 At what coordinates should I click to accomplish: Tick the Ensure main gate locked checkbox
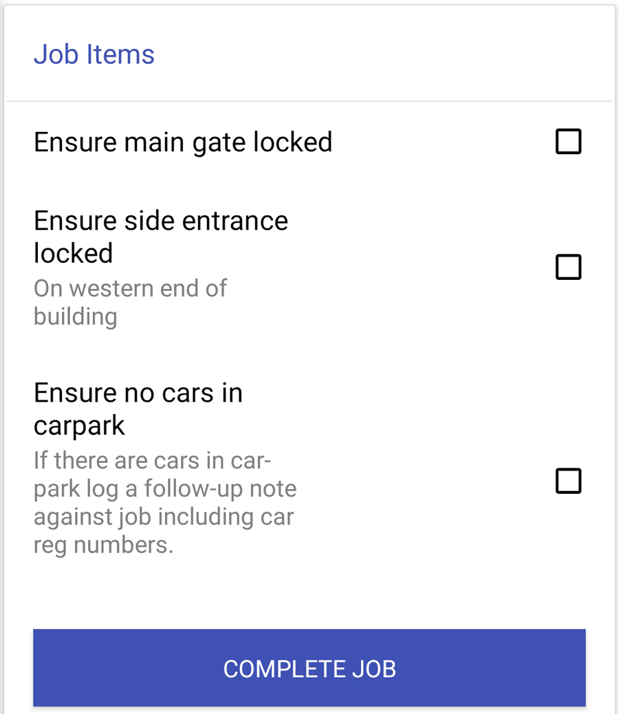coord(569,142)
